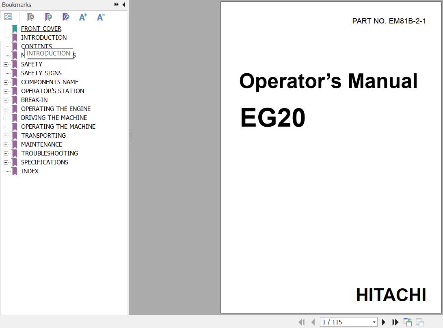Click the PART NO. EM81B-2-1 text
443x328 pixels.
[x=389, y=21]
